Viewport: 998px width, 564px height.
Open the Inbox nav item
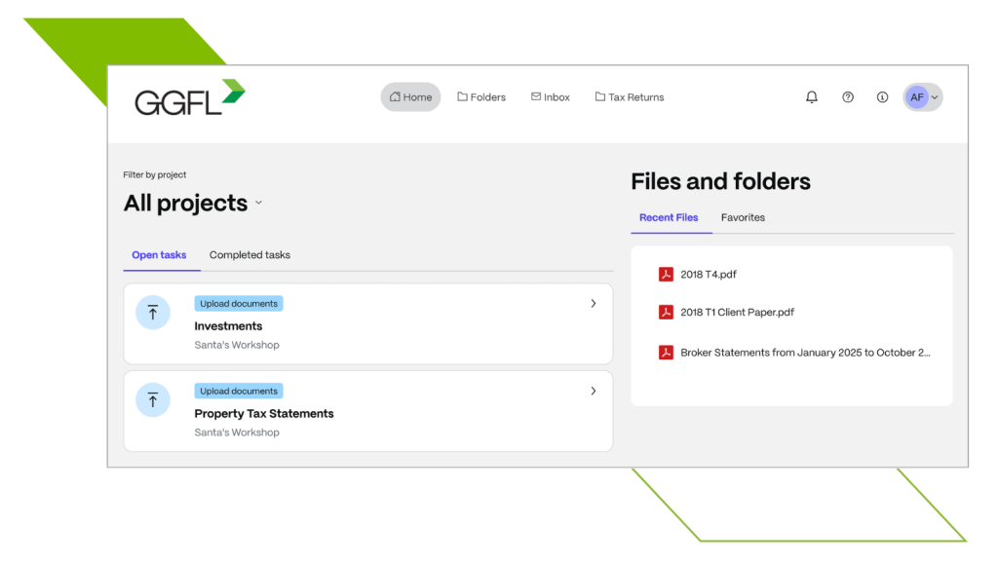(x=550, y=97)
